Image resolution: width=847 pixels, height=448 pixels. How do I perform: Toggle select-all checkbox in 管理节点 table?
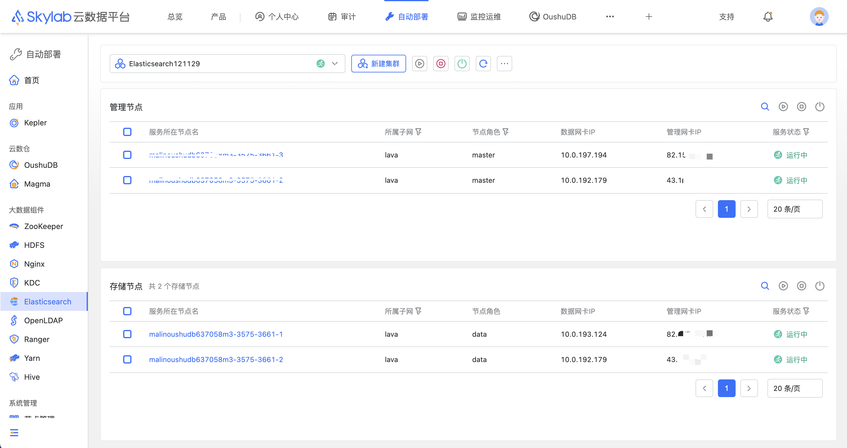(127, 132)
